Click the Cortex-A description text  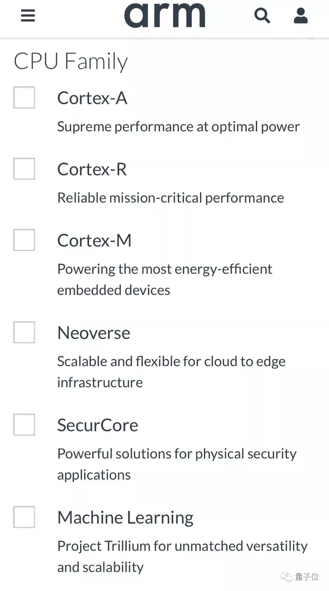[x=178, y=126]
